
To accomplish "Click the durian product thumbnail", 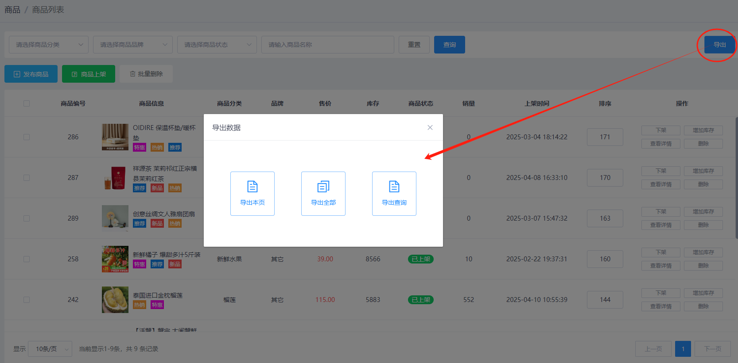I will 115,300.
